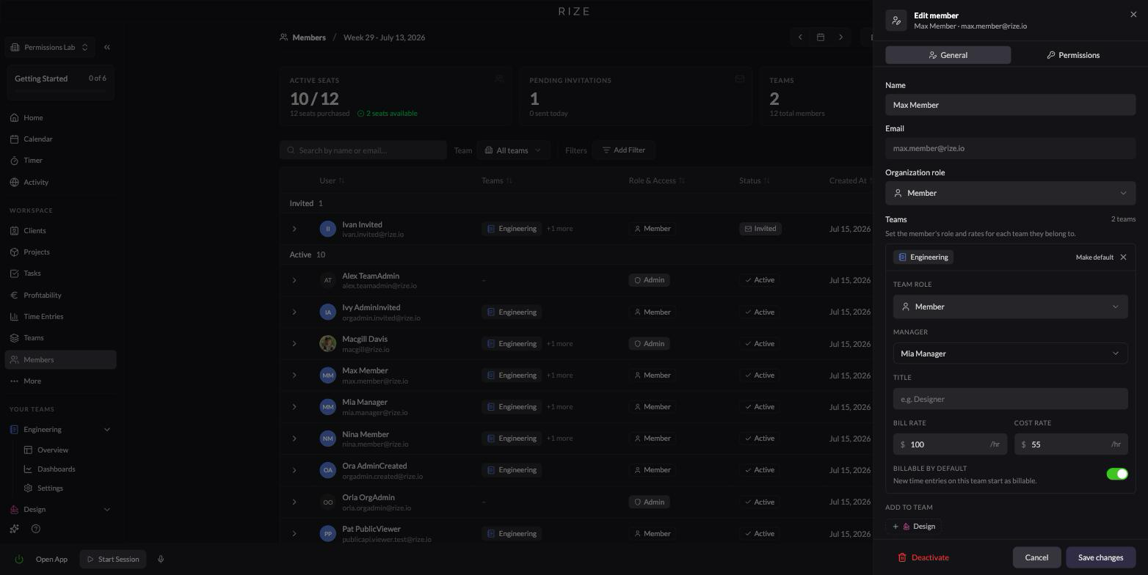
Task: Click the Members breadcrumb
Action: pyautogui.click(x=302, y=37)
